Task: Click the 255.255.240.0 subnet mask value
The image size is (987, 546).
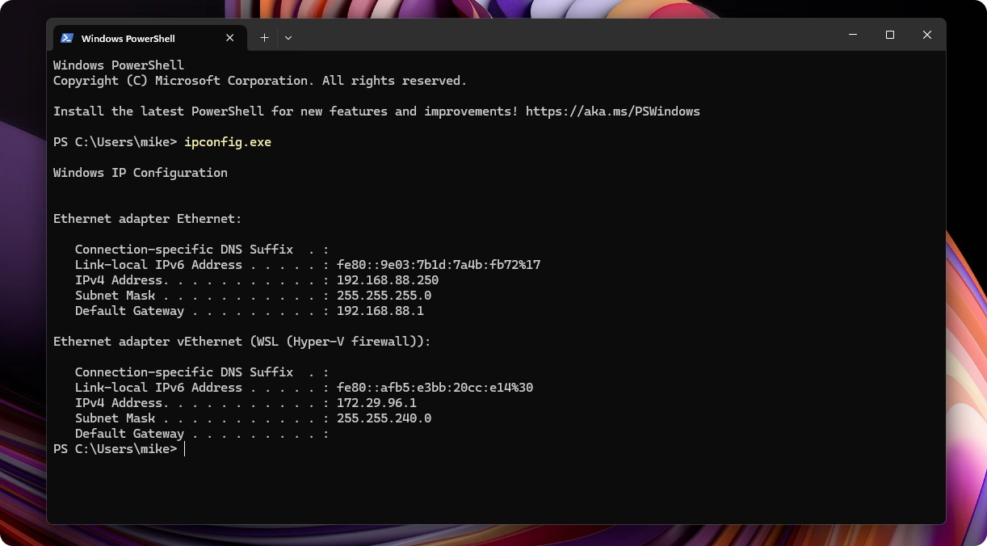Action: point(384,418)
